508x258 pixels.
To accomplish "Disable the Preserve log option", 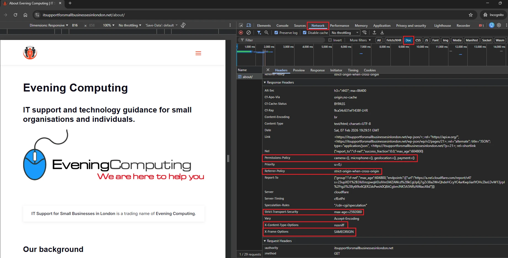I will coord(276,33).
